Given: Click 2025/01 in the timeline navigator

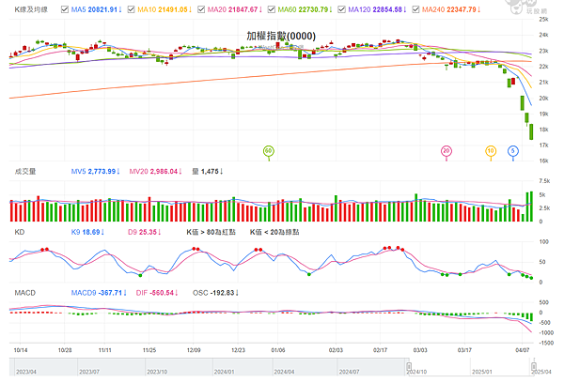Looking at the screenshot, I should (482, 372).
